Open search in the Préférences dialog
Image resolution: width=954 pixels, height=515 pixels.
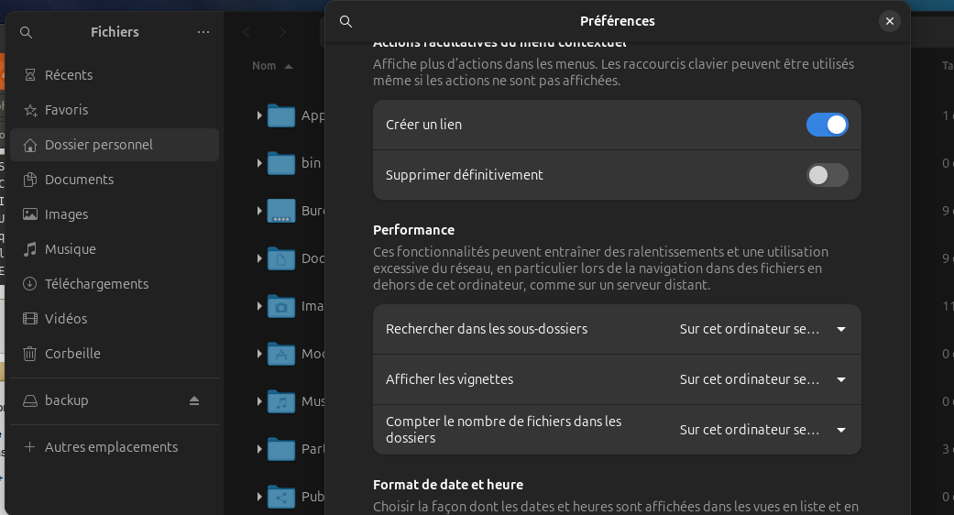point(345,21)
